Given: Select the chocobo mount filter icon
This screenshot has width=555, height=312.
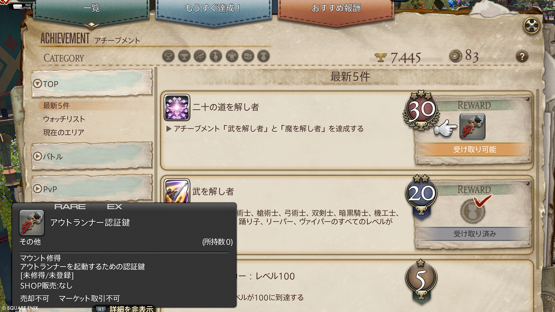Looking at the screenshot, I should (216, 56).
